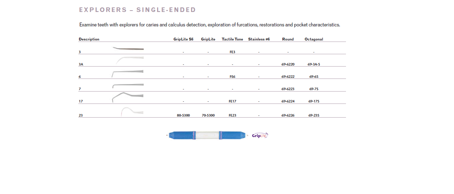The image size is (454, 194).
Task: Click the explorer 6 instrument tip image
Action: coord(127,73)
